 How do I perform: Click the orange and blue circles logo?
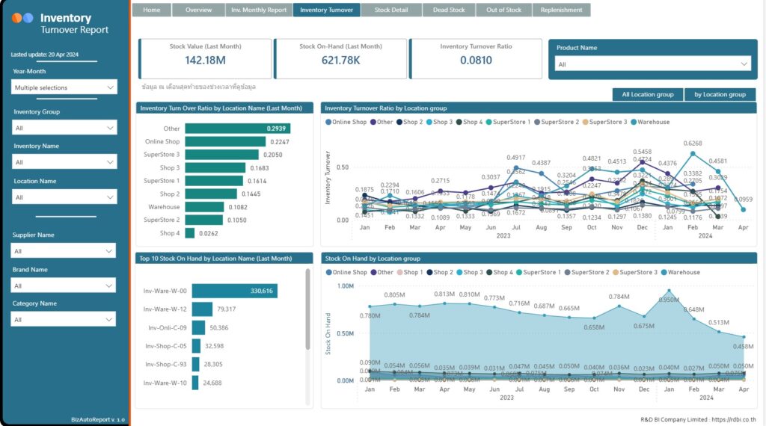tap(22, 18)
